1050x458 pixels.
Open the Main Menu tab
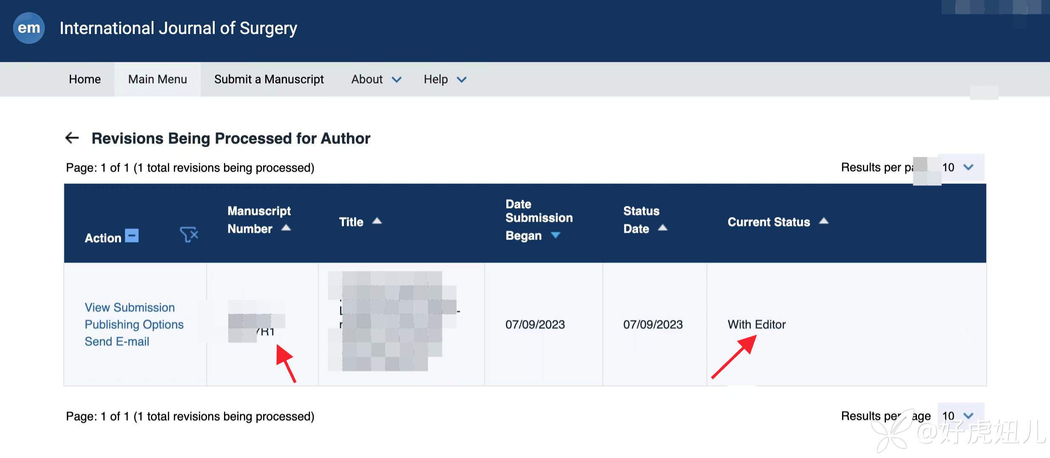157,80
